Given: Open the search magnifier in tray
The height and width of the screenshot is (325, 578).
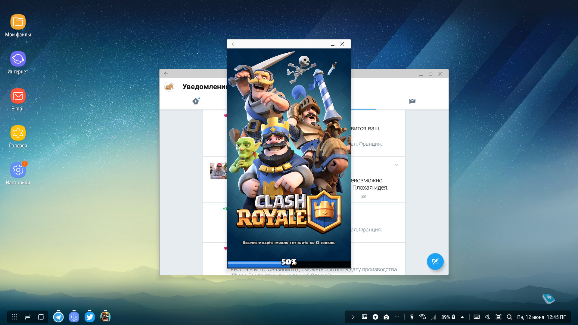Looking at the screenshot, I should tap(509, 317).
